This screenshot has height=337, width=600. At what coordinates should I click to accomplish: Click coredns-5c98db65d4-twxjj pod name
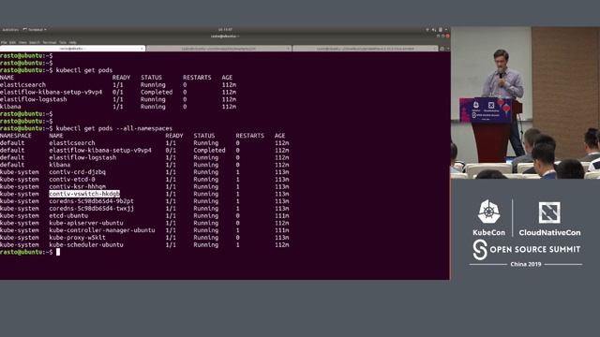point(92,208)
